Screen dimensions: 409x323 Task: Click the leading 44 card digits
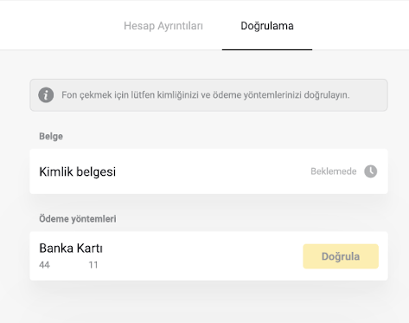point(44,265)
